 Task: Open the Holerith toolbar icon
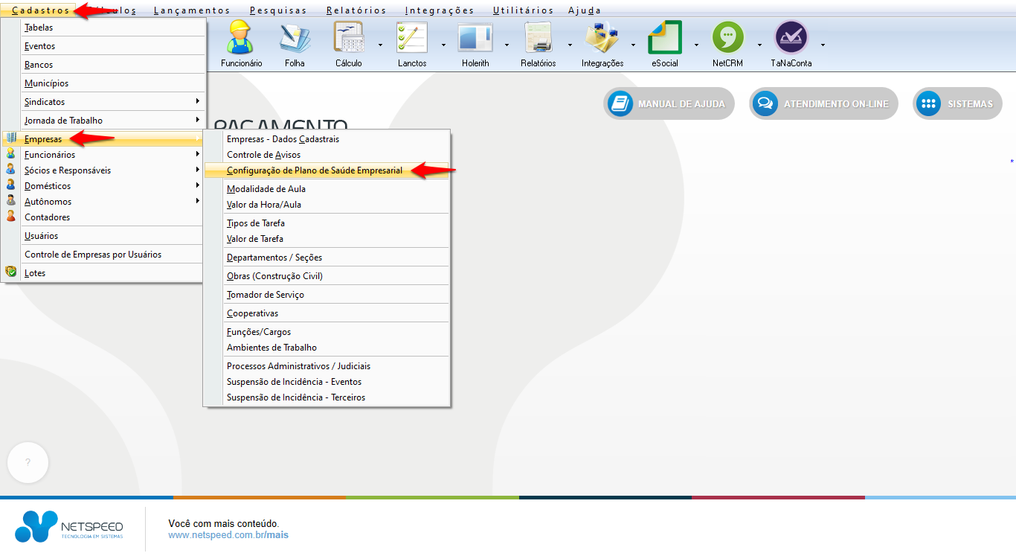click(x=475, y=43)
